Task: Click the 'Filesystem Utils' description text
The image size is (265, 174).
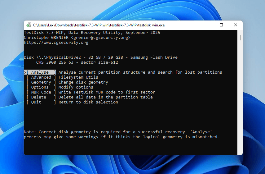Action: point(78,77)
